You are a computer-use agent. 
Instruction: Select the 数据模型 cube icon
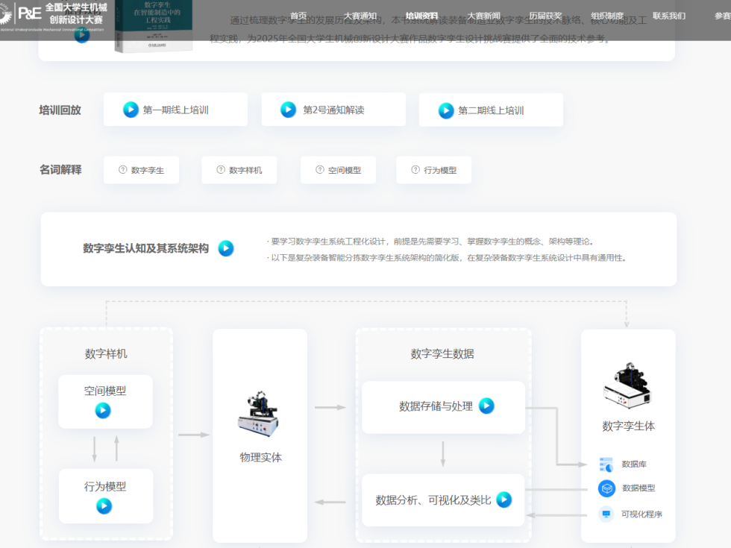(x=606, y=488)
